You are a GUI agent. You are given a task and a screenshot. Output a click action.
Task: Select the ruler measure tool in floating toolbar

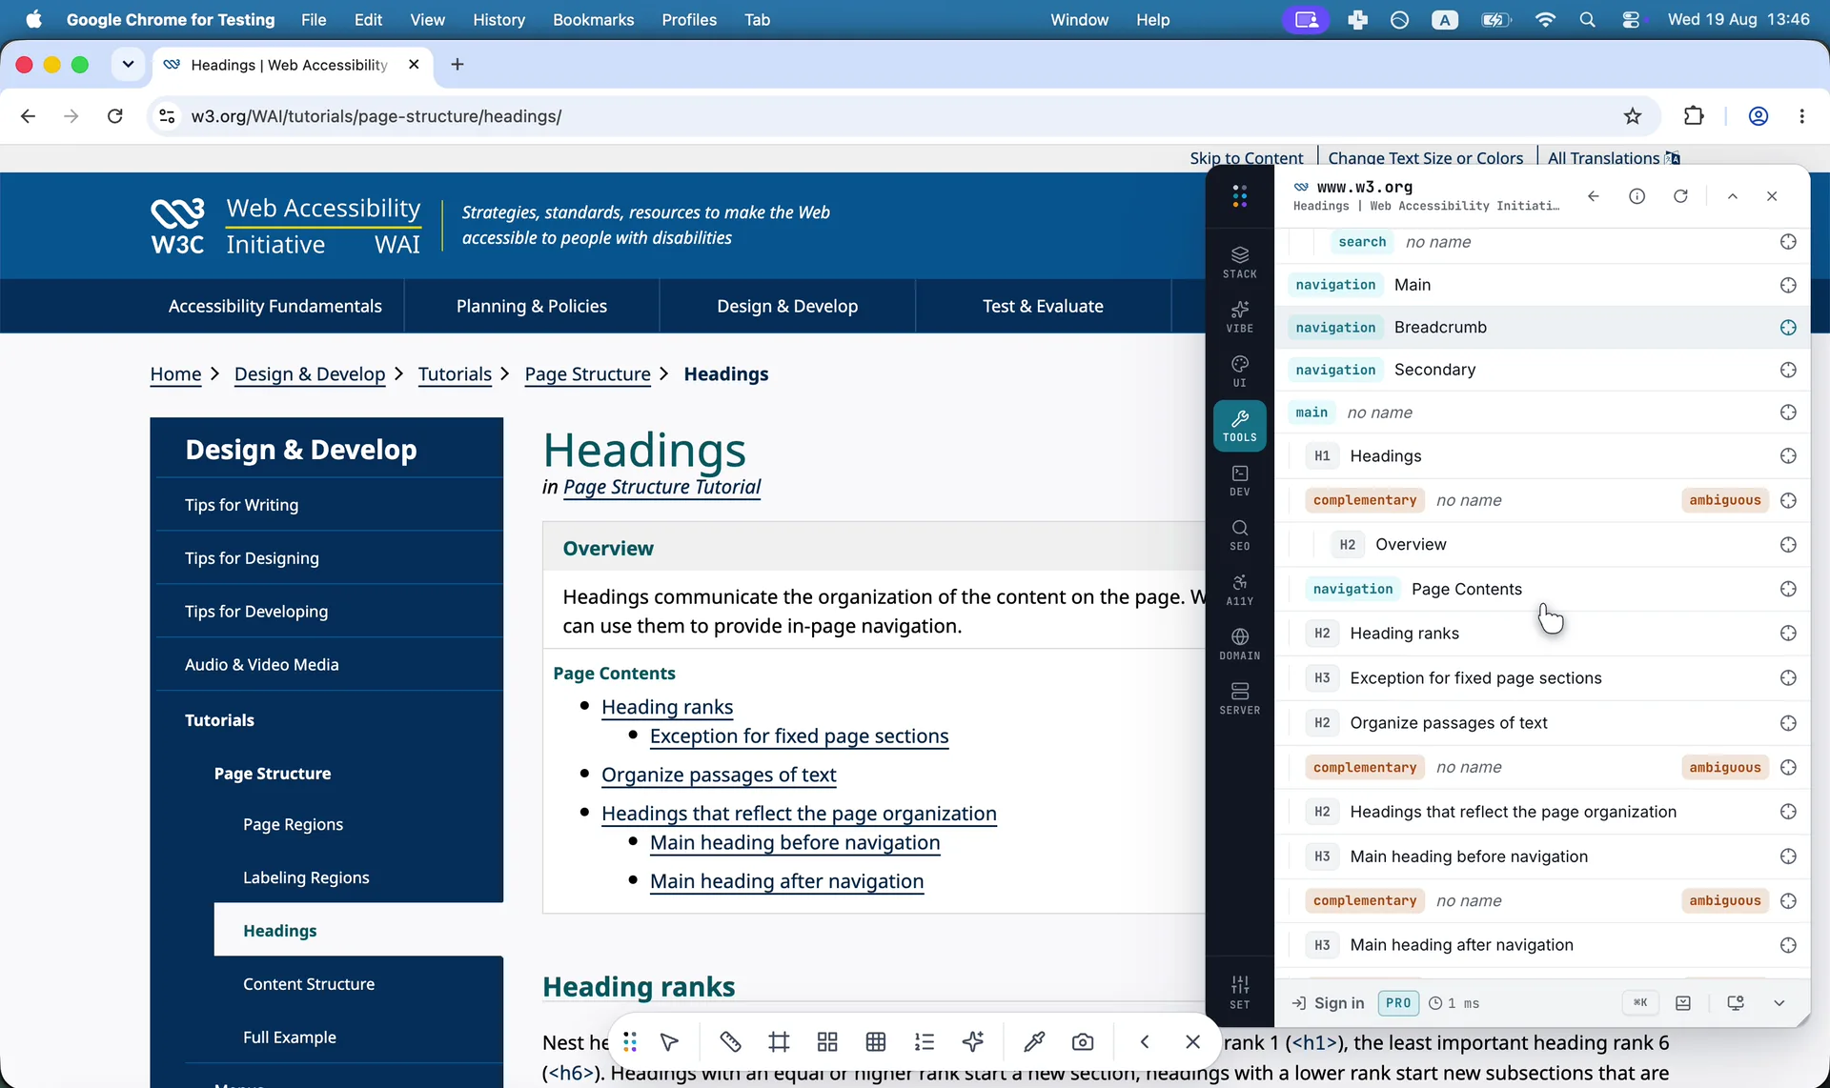[x=730, y=1041]
